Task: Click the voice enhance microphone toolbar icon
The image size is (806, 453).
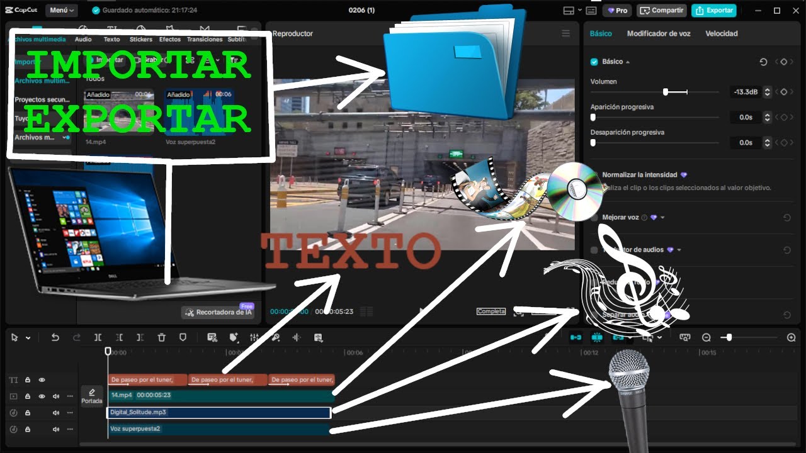Action: pos(275,337)
